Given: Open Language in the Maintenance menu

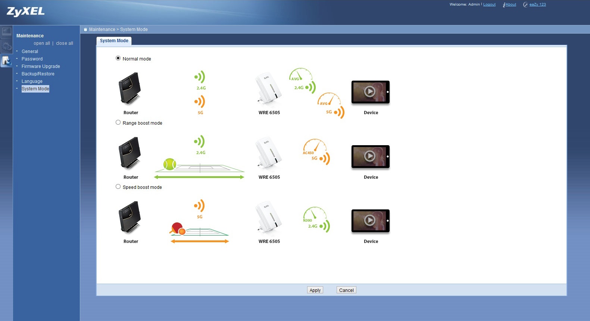Looking at the screenshot, I should click(x=32, y=81).
